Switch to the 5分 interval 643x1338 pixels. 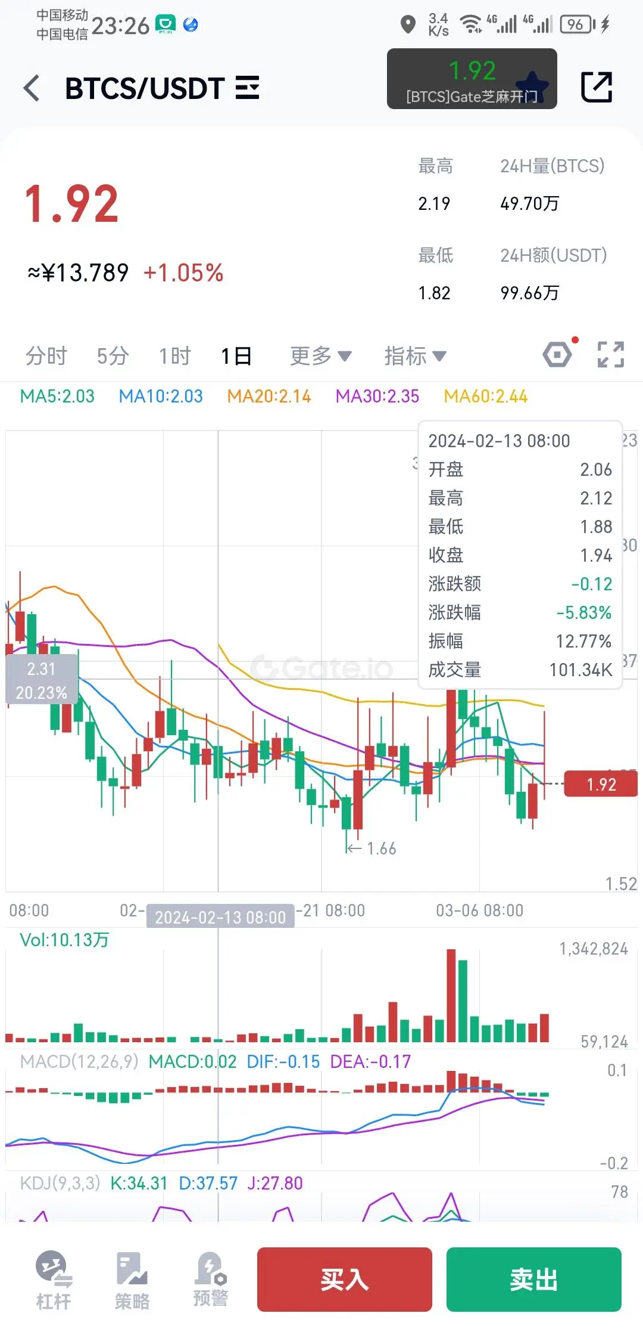click(x=113, y=356)
